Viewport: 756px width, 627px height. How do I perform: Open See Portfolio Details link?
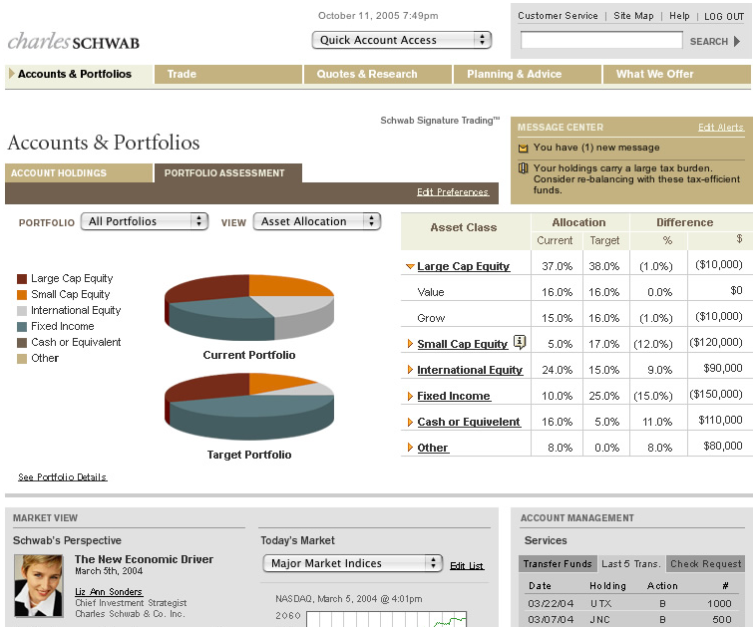tap(63, 477)
